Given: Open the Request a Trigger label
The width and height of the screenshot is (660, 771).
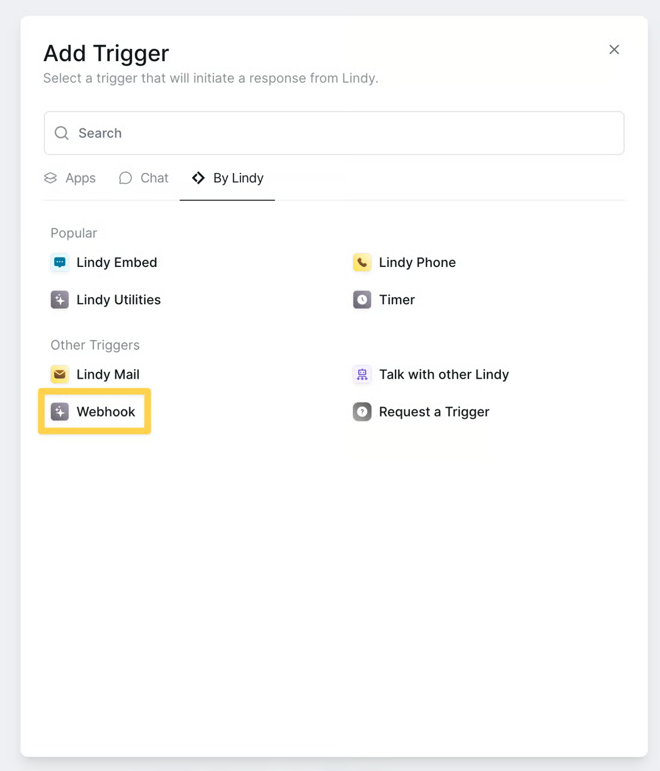Looking at the screenshot, I should click(x=434, y=412).
